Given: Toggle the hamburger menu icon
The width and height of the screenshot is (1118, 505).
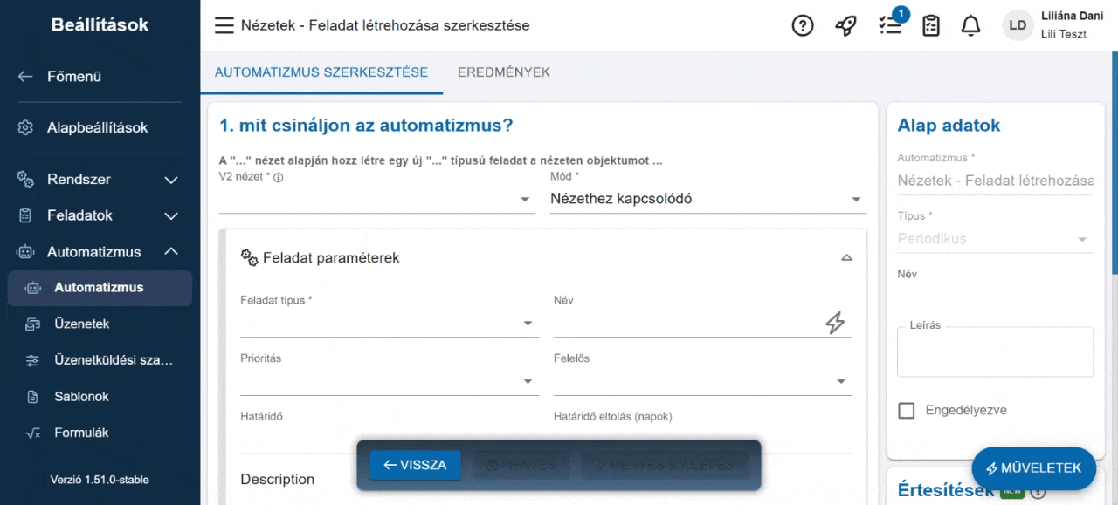Looking at the screenshot, I should coord(224,25).
